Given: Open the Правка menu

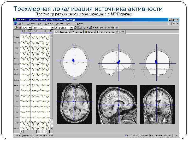Looking at the screenshot, I should 31,23.
